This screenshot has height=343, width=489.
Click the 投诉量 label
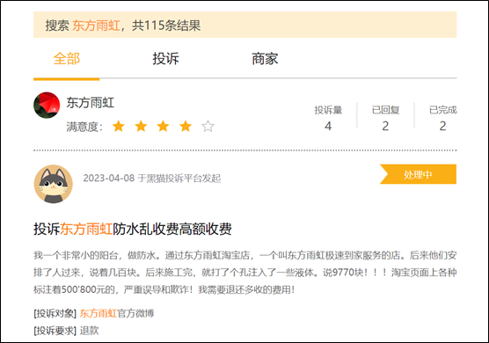click(328, 110)
